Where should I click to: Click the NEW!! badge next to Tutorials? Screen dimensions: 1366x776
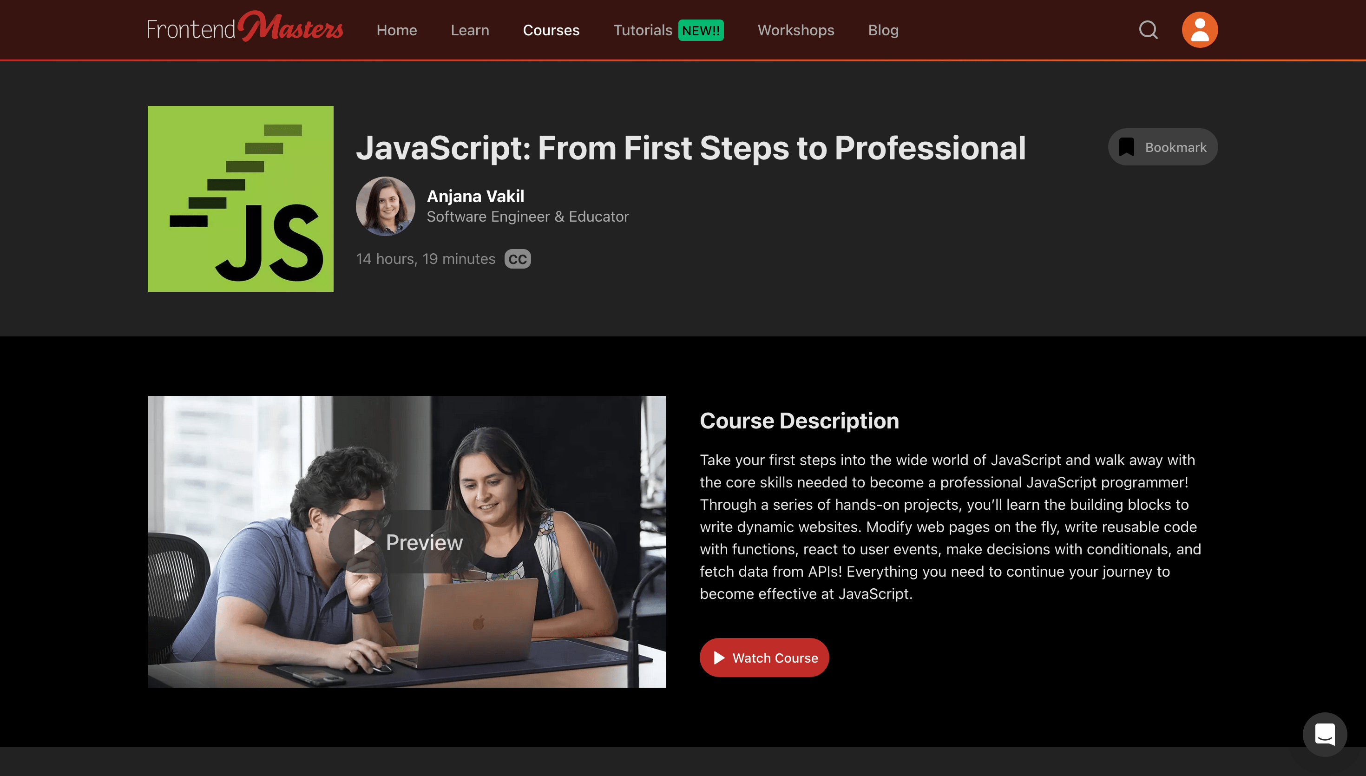coord(701,30)
